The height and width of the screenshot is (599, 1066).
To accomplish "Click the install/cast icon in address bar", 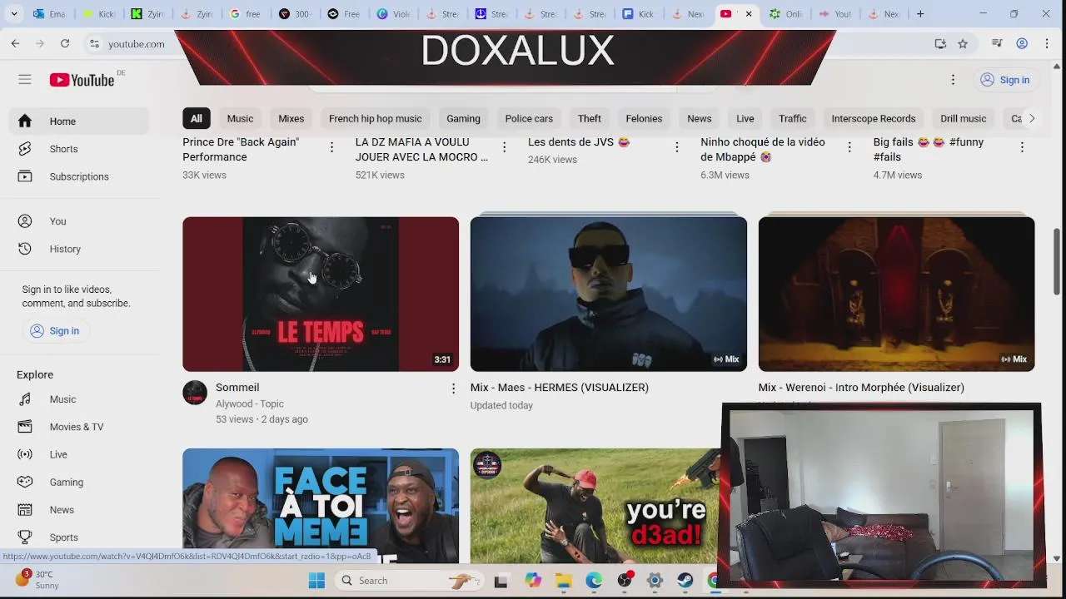I will 940,43.
